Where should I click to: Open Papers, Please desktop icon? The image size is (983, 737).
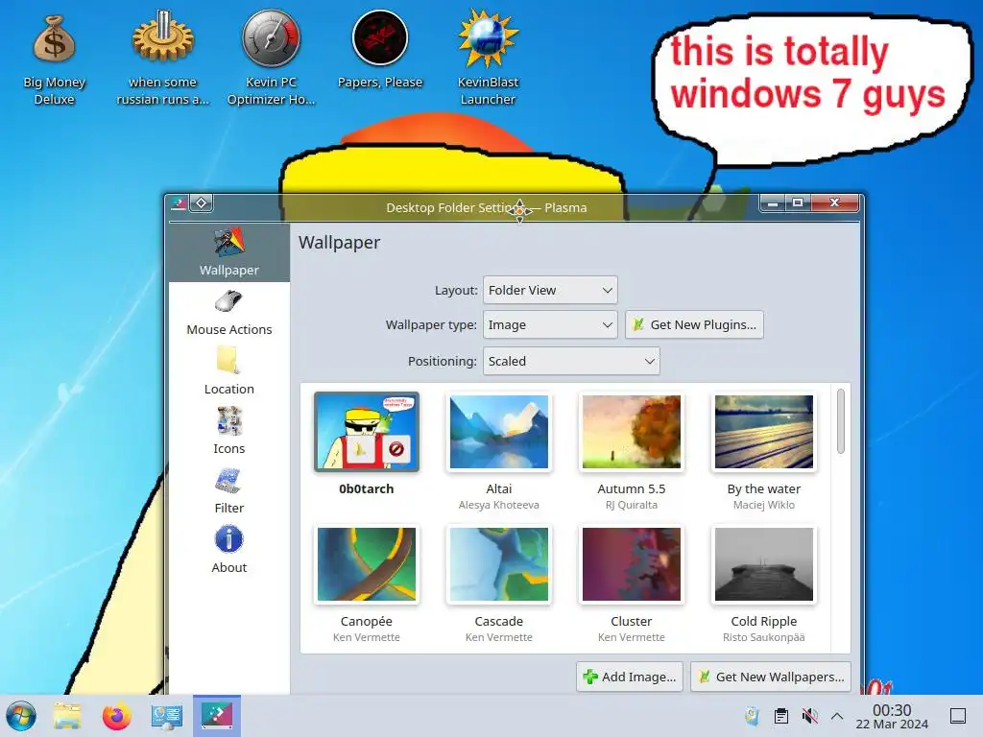[x=380, y=50]
